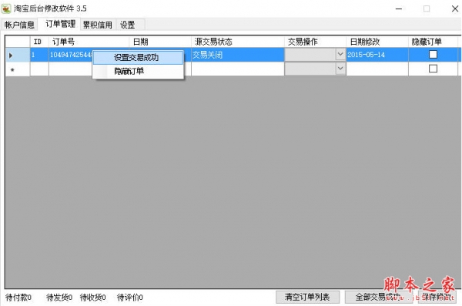Minimize the 淘宝后台修改软件 window

coord(399,8)
